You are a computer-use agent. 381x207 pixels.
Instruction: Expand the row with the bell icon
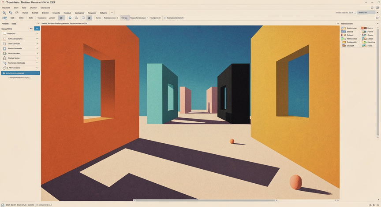click(x=37, y=39)
